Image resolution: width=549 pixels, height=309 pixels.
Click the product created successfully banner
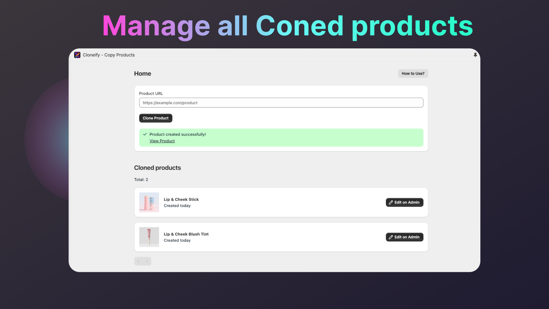281,137
